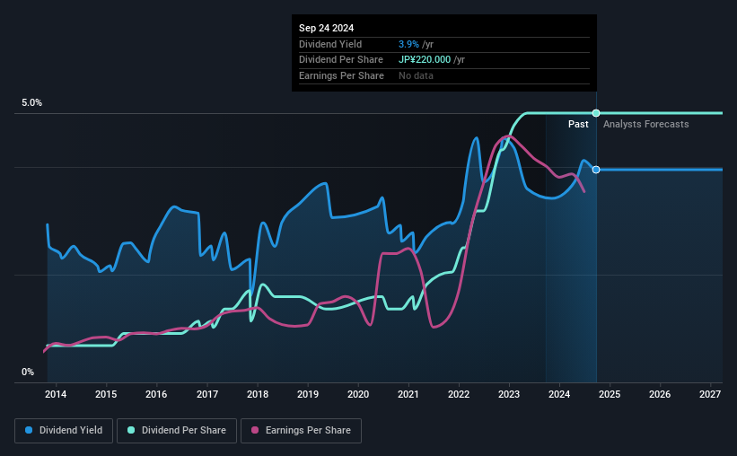The image size is (737, 456).
Task: Select the 2027 label on the time axis
Action: (x=710, y=394)
